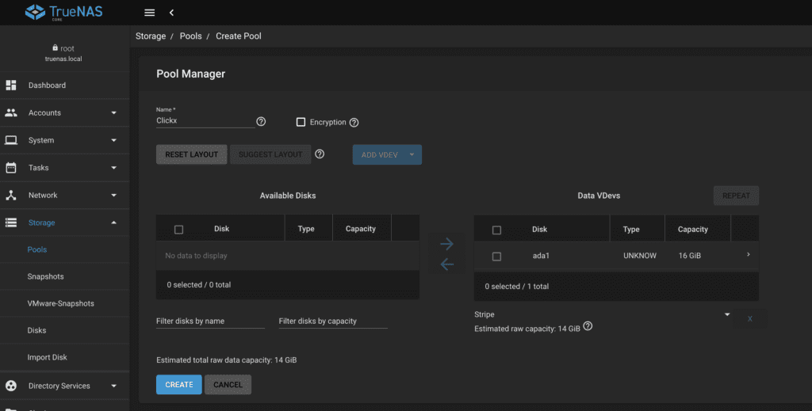Click right arrow to move disks to VDev

[x=446, y=243]
